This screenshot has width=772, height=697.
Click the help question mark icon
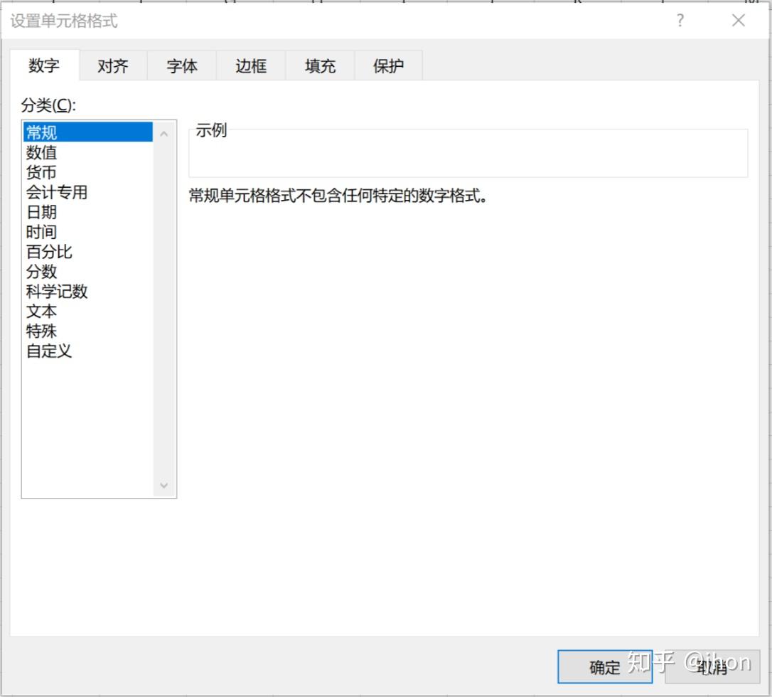coord(680,21)
